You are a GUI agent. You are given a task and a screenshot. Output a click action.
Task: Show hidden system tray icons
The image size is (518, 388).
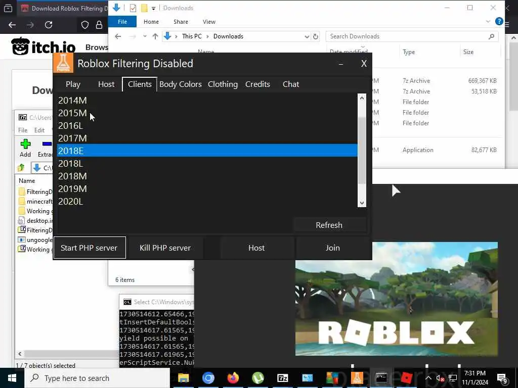coord(428,378)
